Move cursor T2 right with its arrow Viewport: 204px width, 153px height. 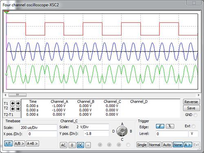pos(18,109)
